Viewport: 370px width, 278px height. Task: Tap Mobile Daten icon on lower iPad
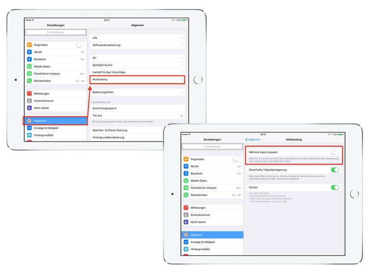(186, 181)
